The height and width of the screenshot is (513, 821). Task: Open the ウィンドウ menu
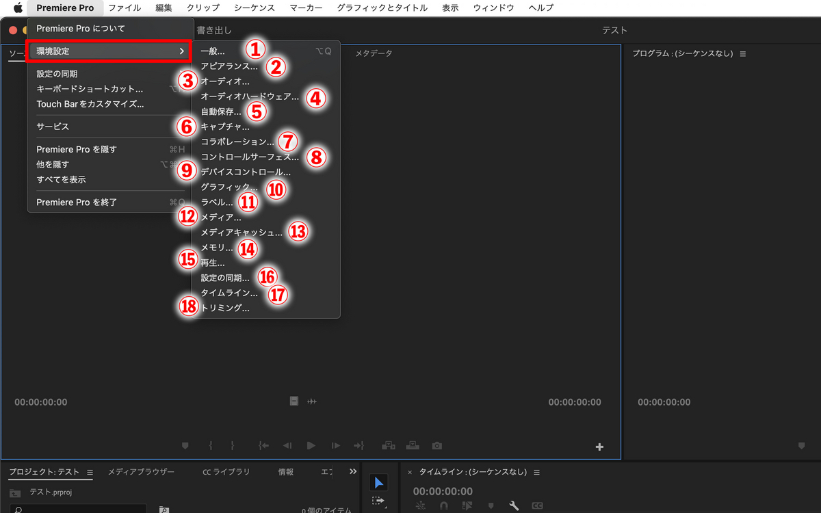pos(494,8)
